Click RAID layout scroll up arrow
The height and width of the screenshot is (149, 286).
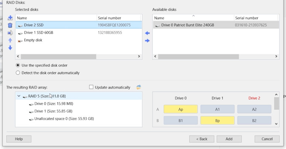(x=276, y=94)
